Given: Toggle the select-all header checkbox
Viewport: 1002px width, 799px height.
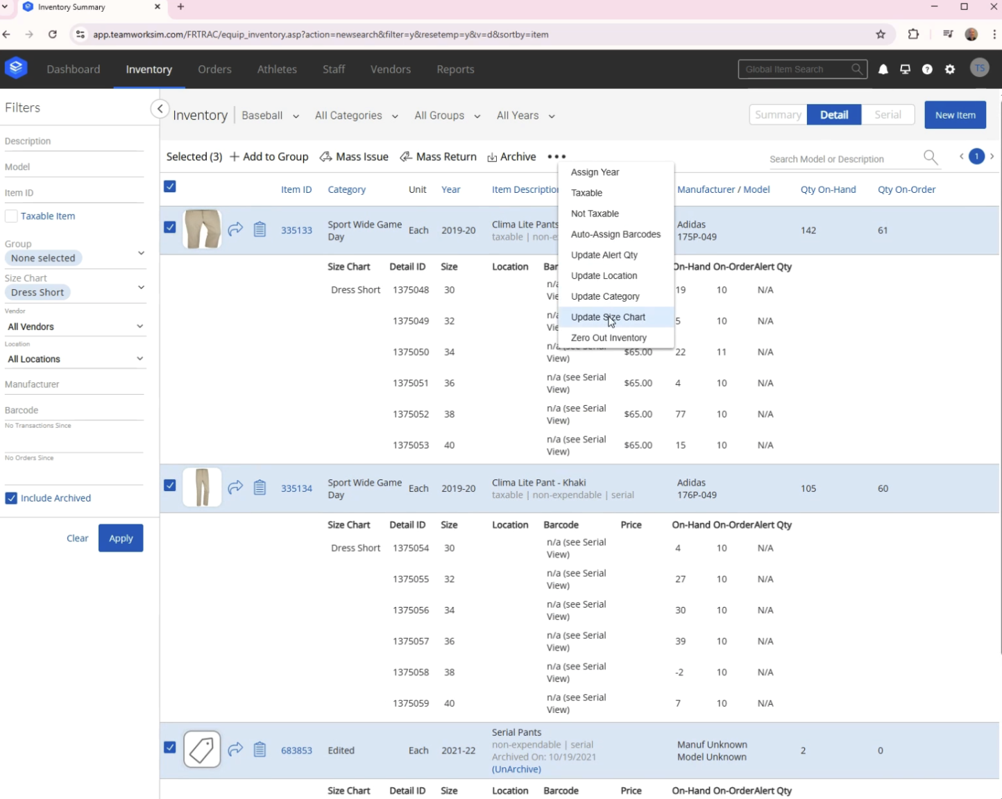Looking at the screenshot, I should pyautogui.click(x=170, y=187).
